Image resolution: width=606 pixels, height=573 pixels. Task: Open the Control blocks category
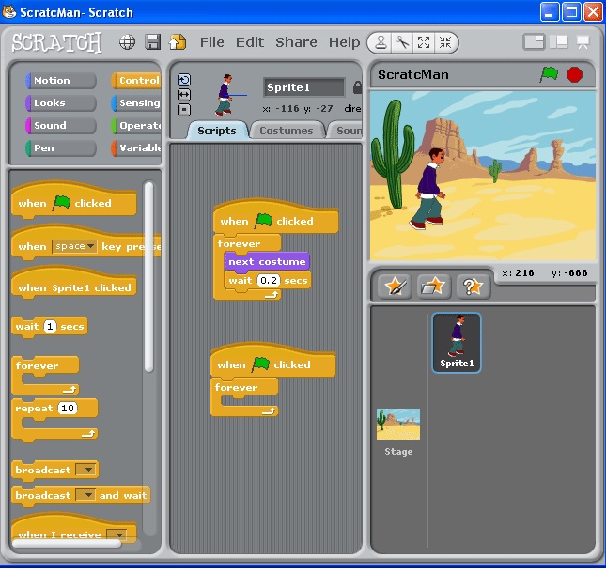click(136, 81)
